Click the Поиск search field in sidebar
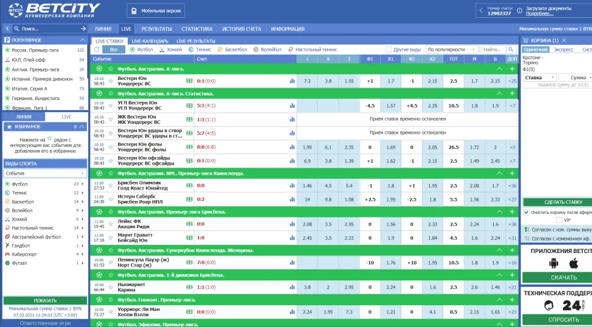The image size is (592, 327). 47,28
